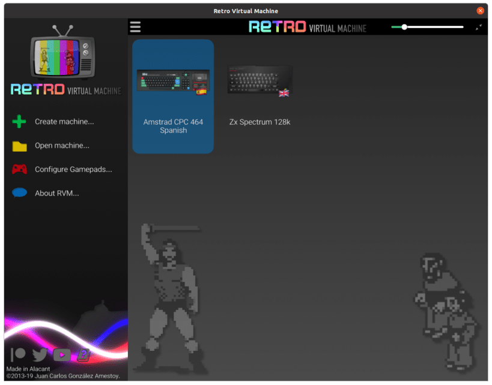
Task: Click the Zx Spectrum 128k label
Action: (260, 122)
